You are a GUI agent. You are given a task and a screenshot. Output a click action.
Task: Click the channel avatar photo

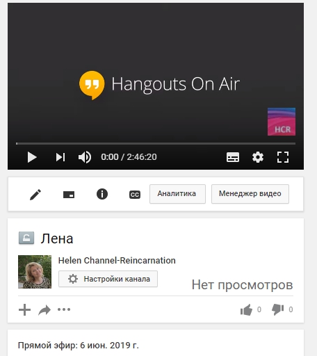pos(35,272)
